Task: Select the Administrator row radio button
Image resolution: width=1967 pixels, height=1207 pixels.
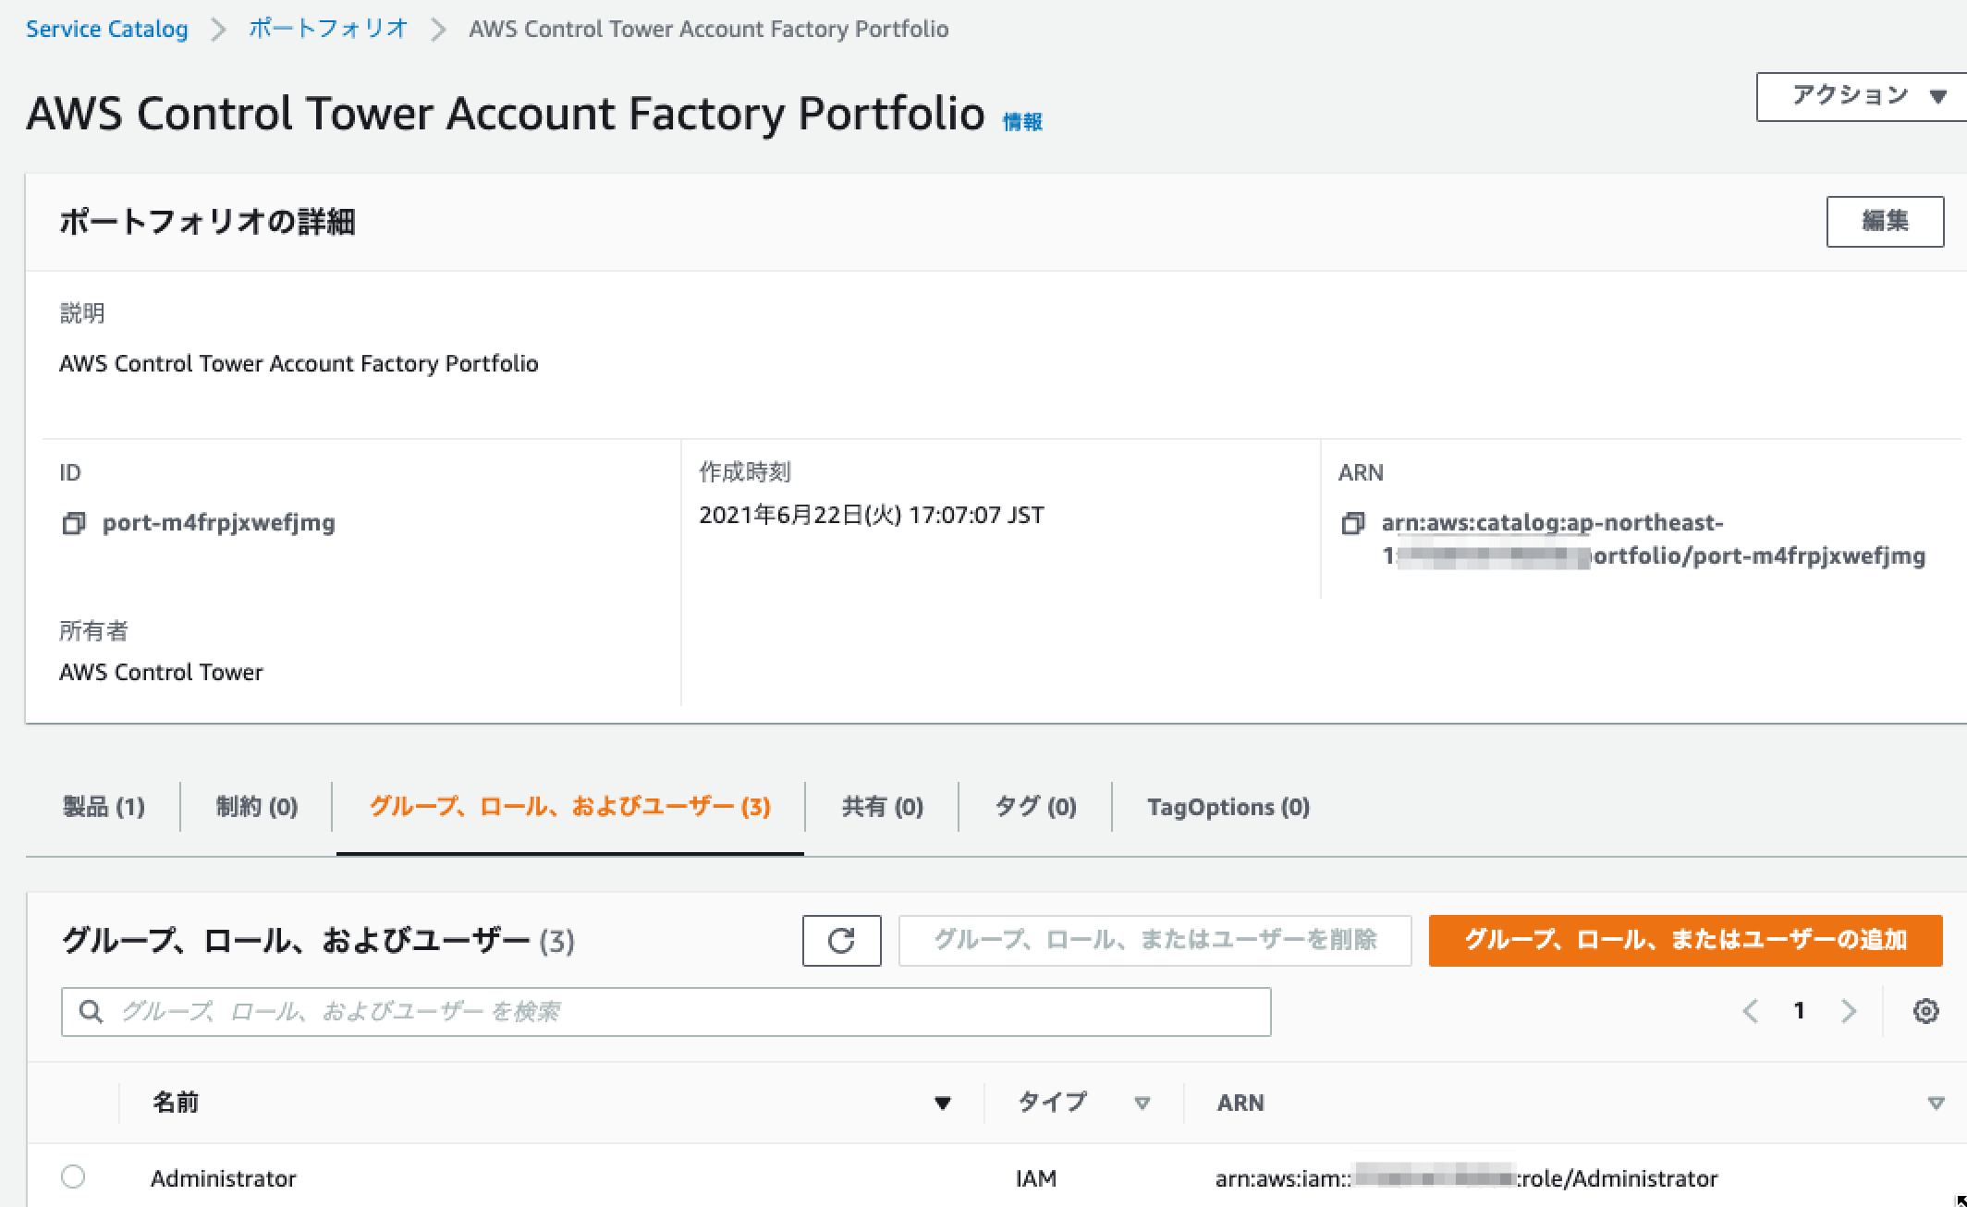Action: click(73, 1177)
